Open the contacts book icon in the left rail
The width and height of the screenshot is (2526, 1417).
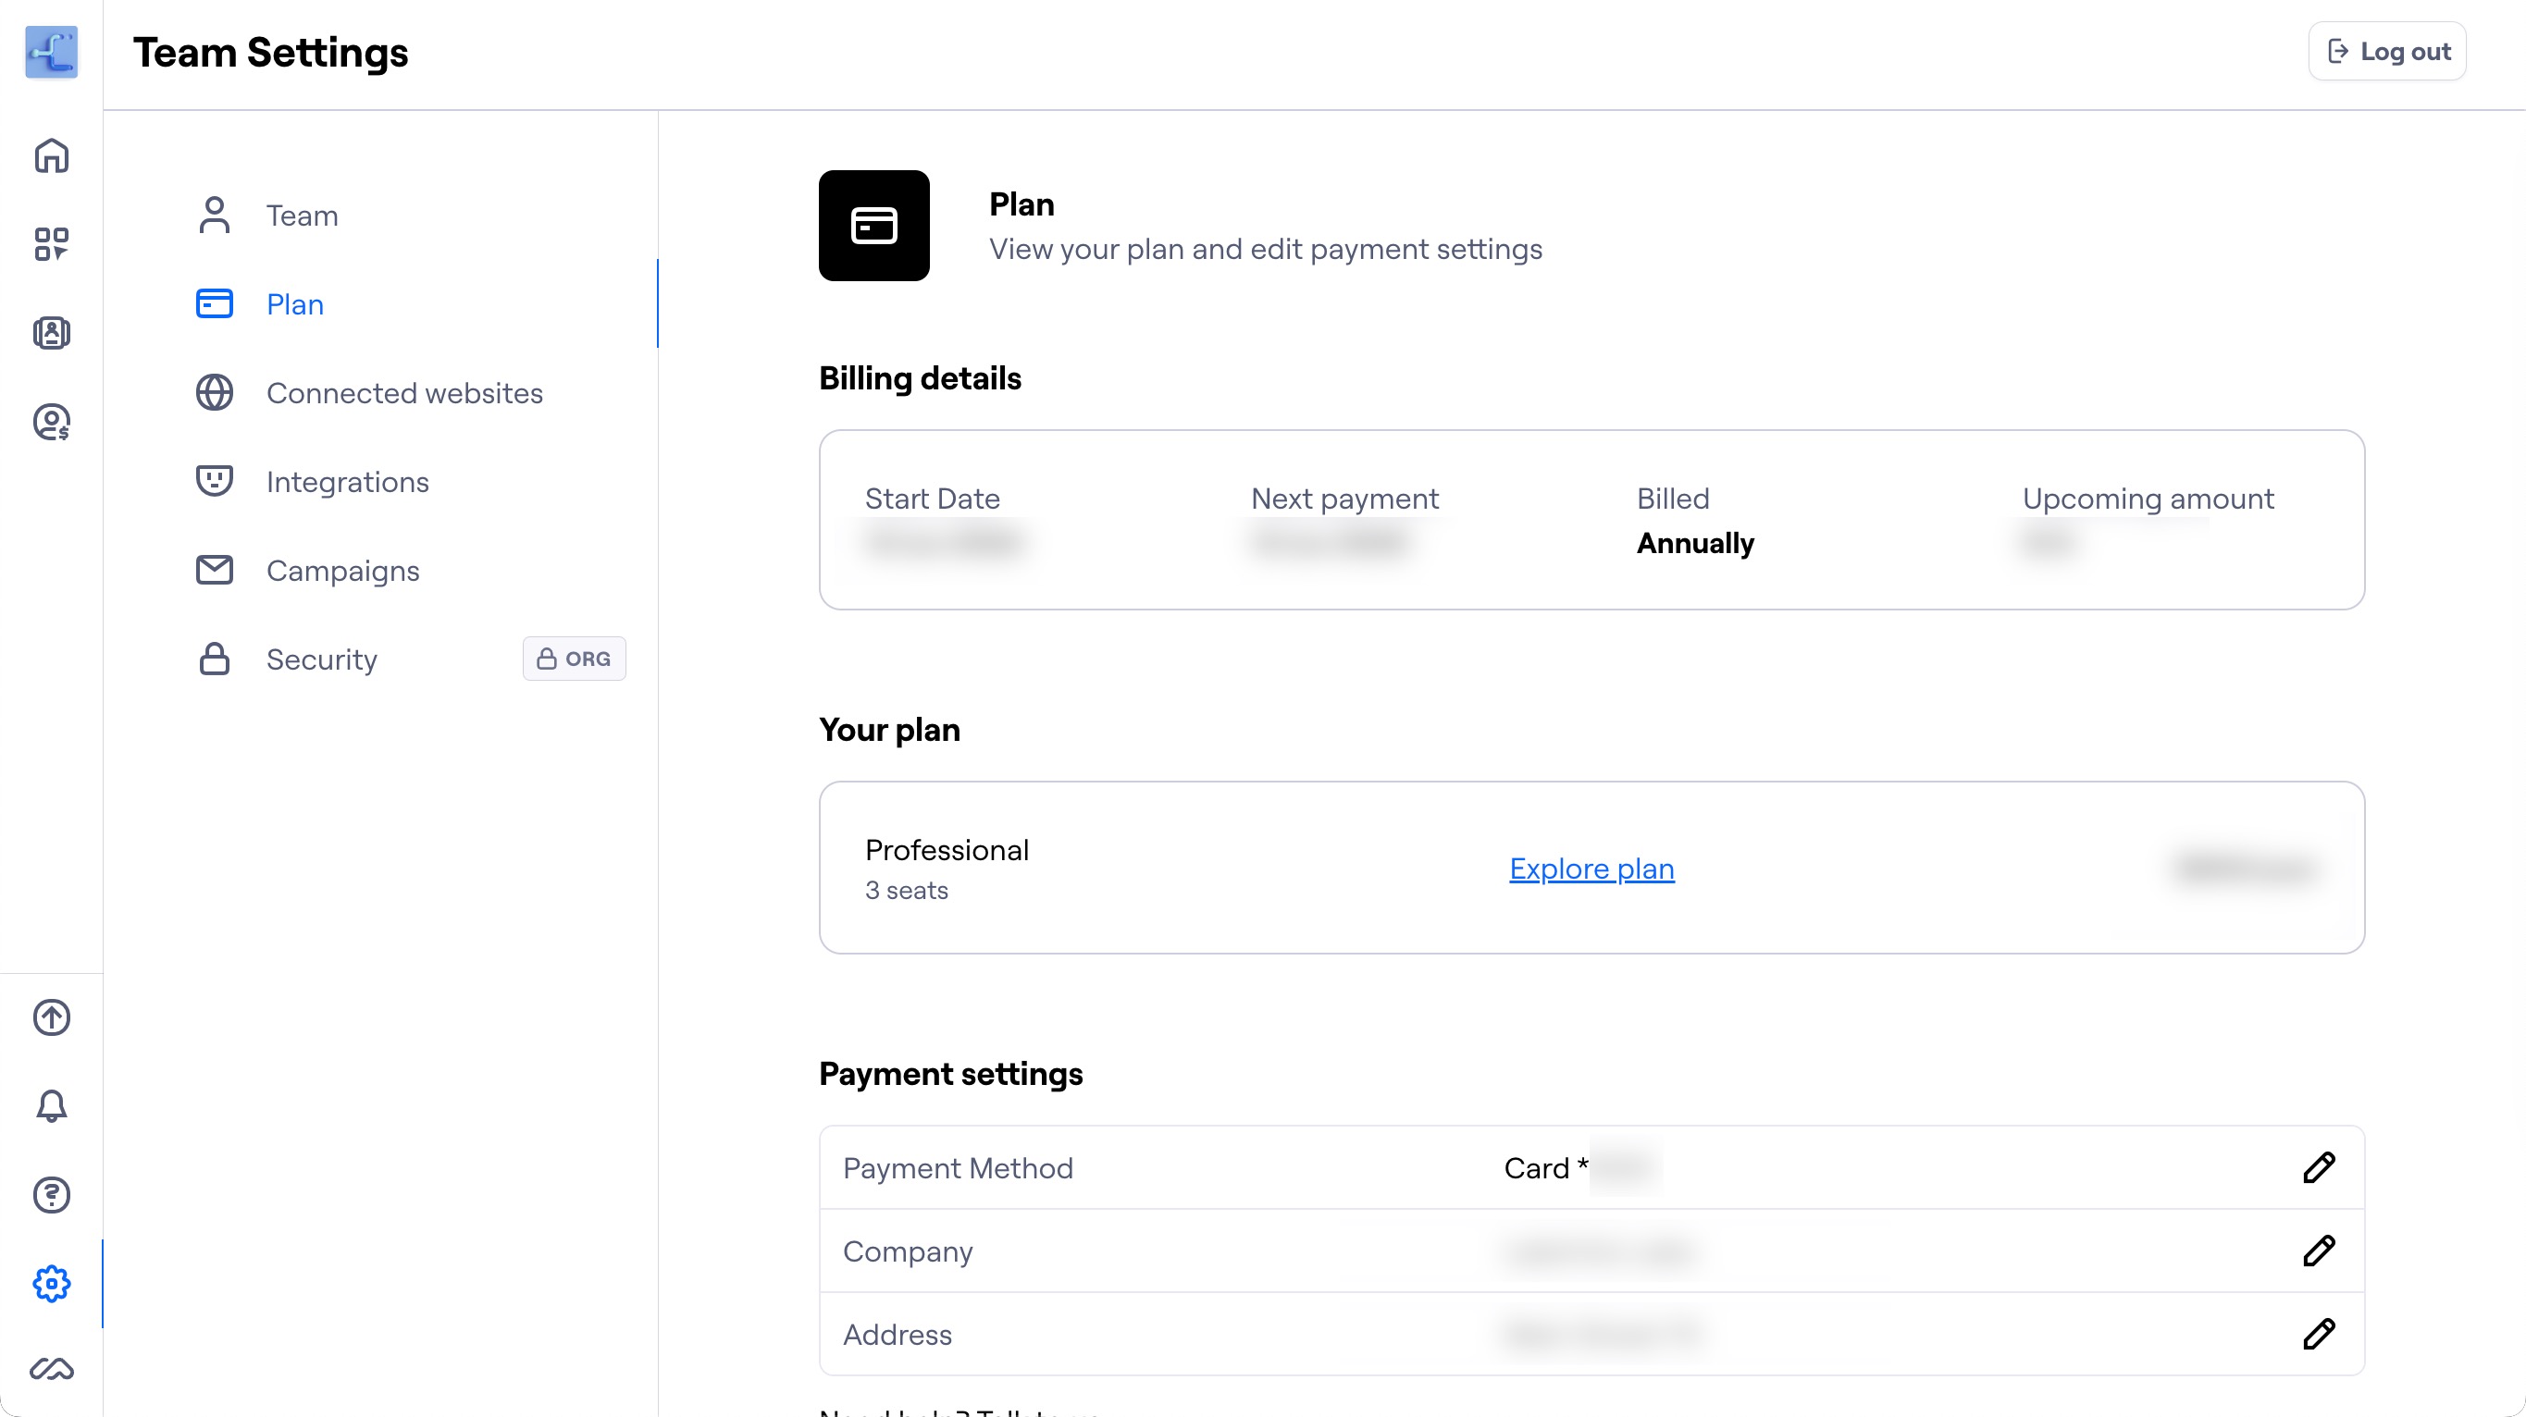tap(51, 333)
